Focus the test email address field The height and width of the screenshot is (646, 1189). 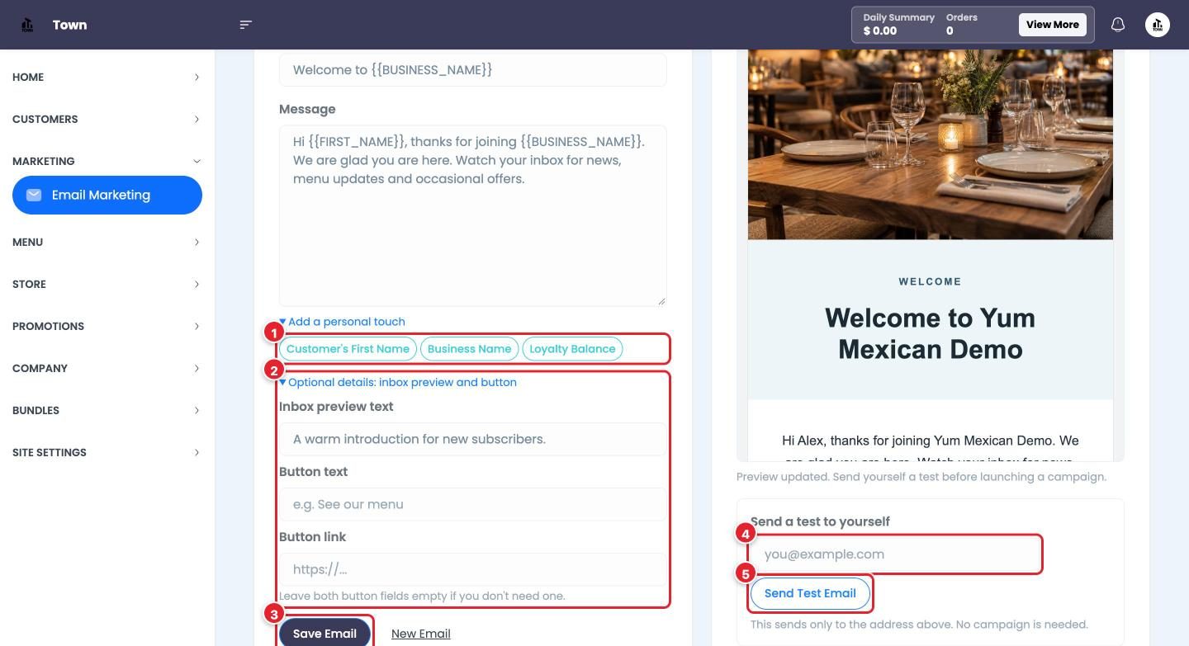coord(895,554)
